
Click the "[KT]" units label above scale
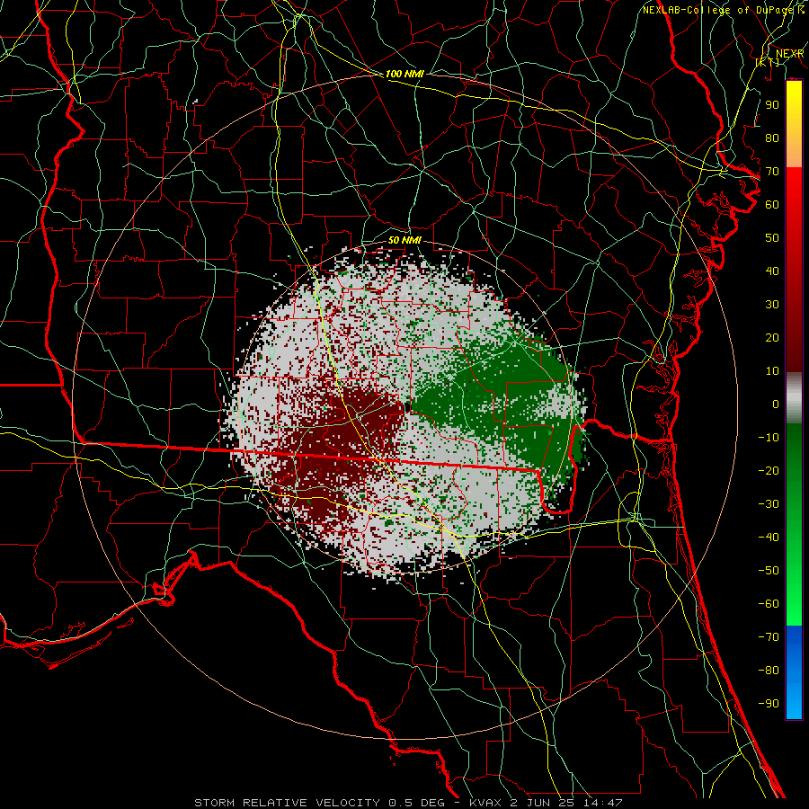pos(768,62)
